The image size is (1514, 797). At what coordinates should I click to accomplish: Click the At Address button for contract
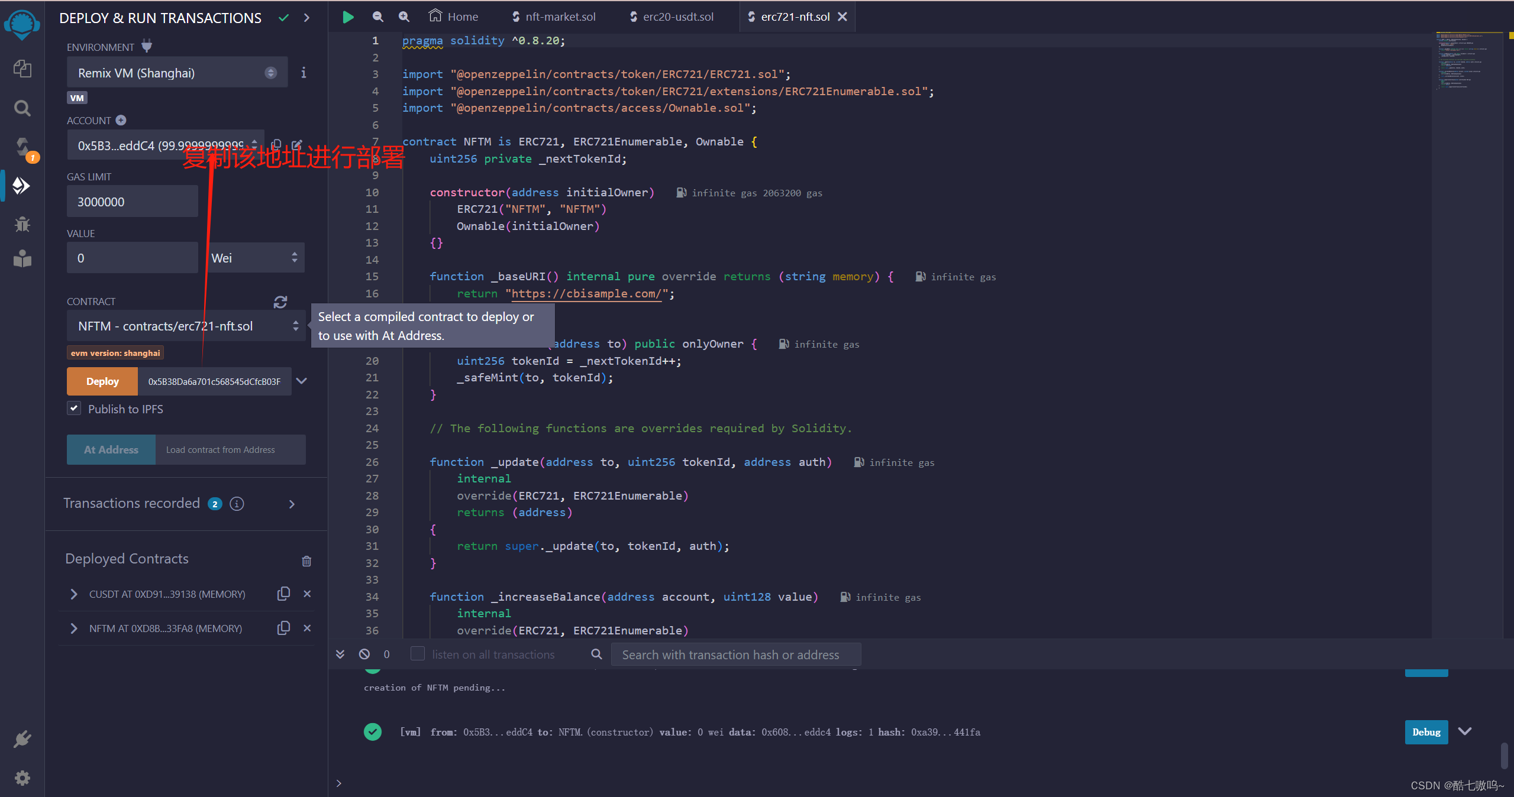click(x=110, y=449)
